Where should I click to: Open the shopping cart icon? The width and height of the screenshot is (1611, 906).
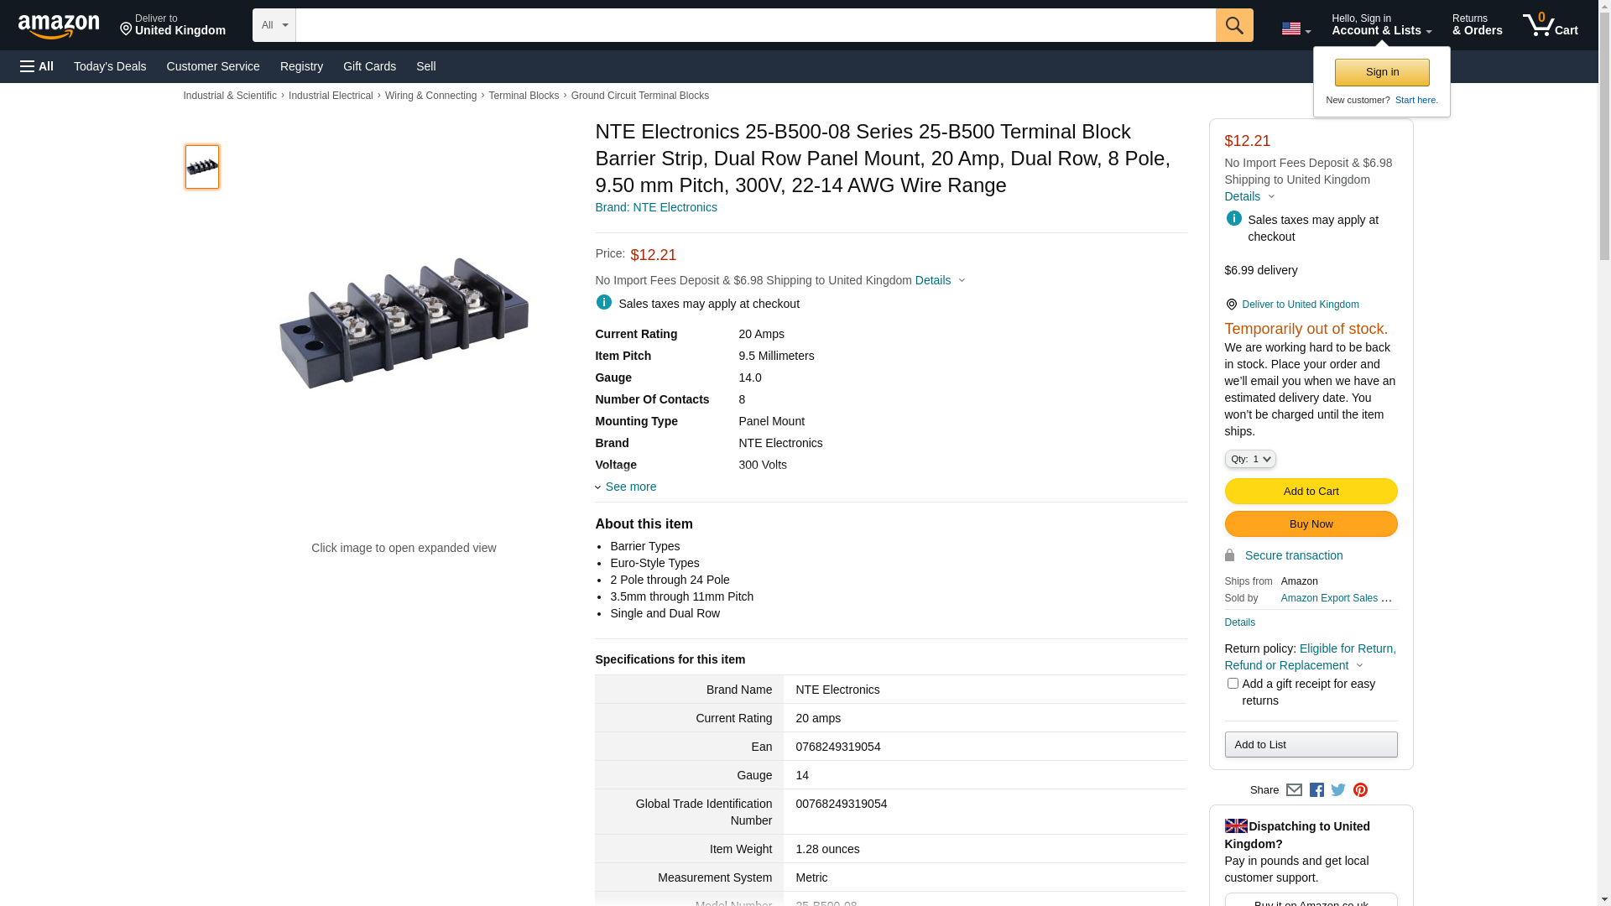[1549, 25]
